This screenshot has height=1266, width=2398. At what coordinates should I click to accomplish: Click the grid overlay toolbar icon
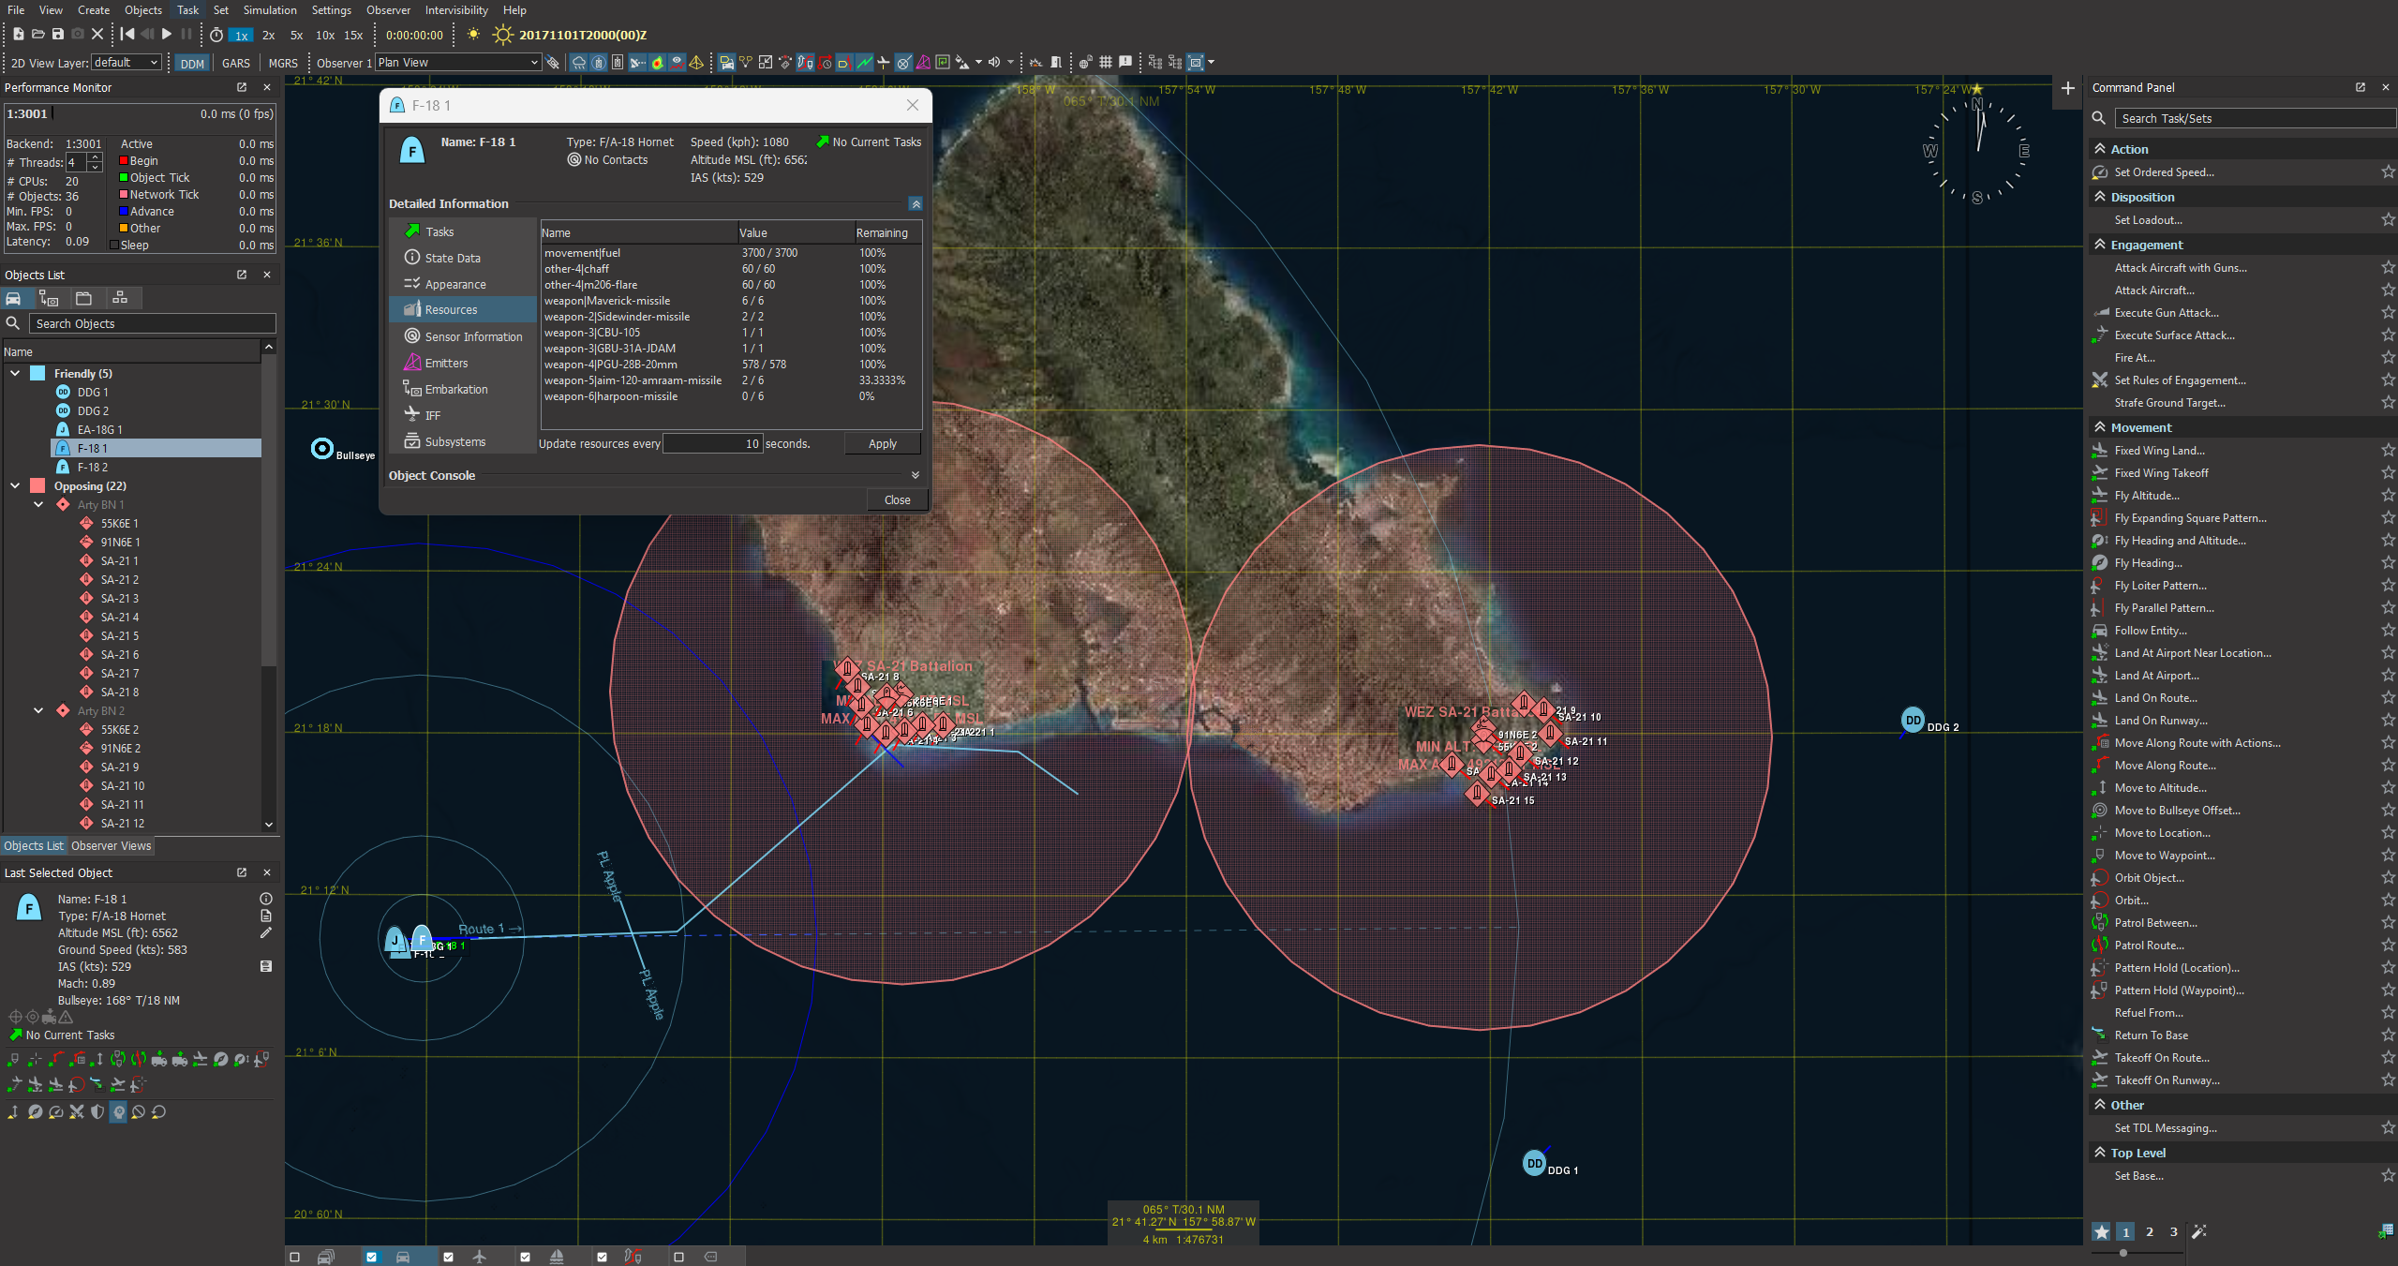(x=1106, y=63)
